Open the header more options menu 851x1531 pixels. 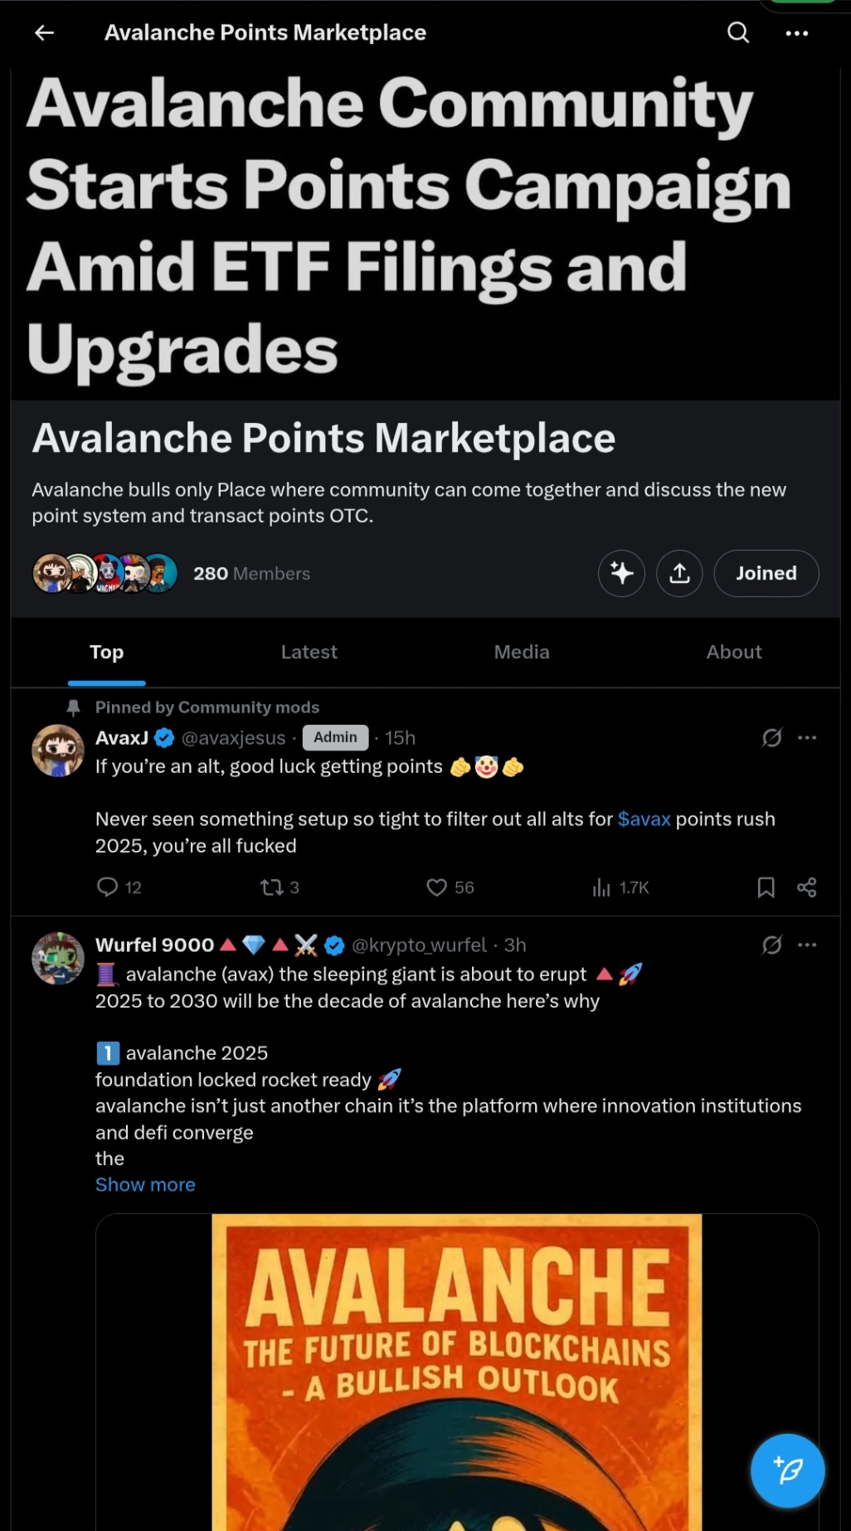pyautogui.click(x=796, y=33)
